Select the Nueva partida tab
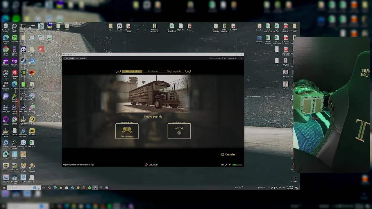Screen dimensions: 372x209 [x=132, y=71]
